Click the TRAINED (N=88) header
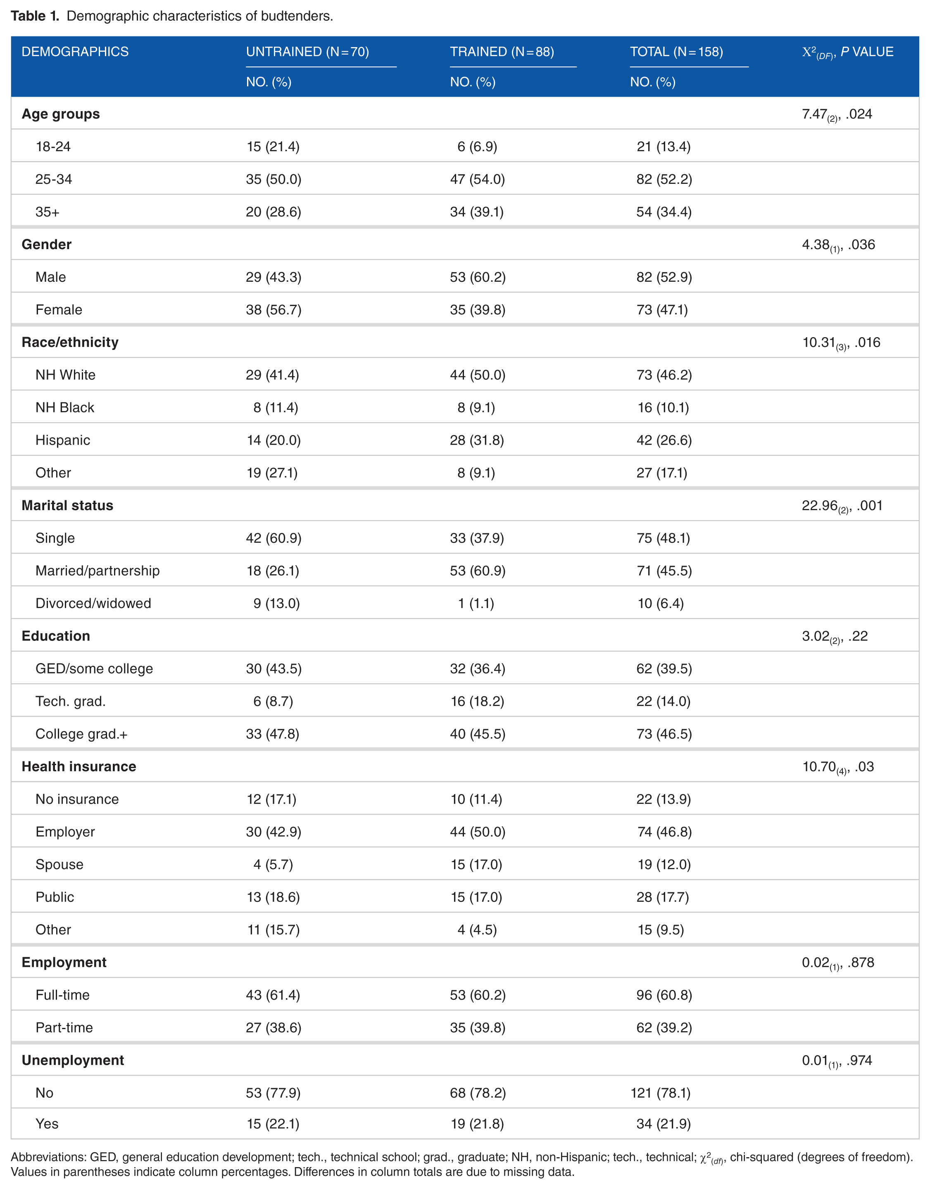Viewport: 930px width, 1189px height. click(502, 52)
